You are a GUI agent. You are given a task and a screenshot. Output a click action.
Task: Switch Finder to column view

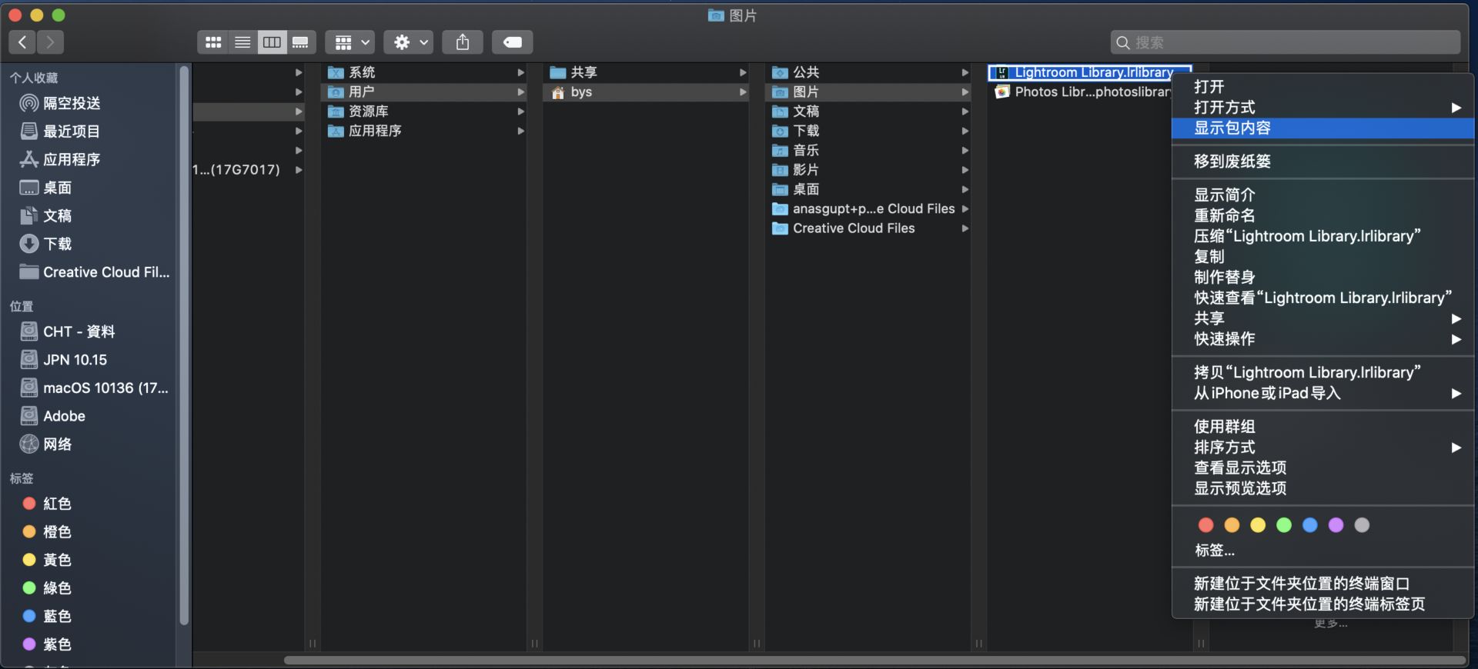pos(272,42)
